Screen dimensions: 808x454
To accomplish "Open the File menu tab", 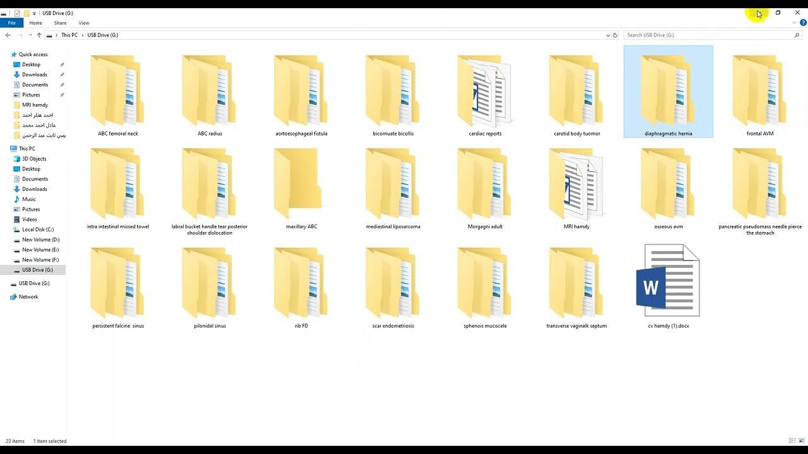I will [x=11, y=23].
